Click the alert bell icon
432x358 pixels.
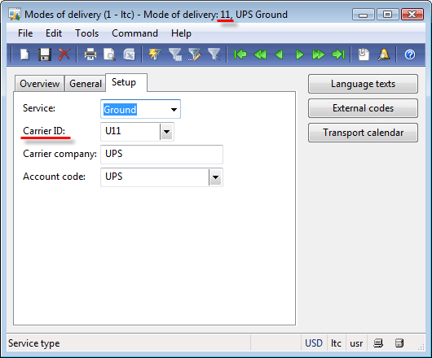point(384,55)
